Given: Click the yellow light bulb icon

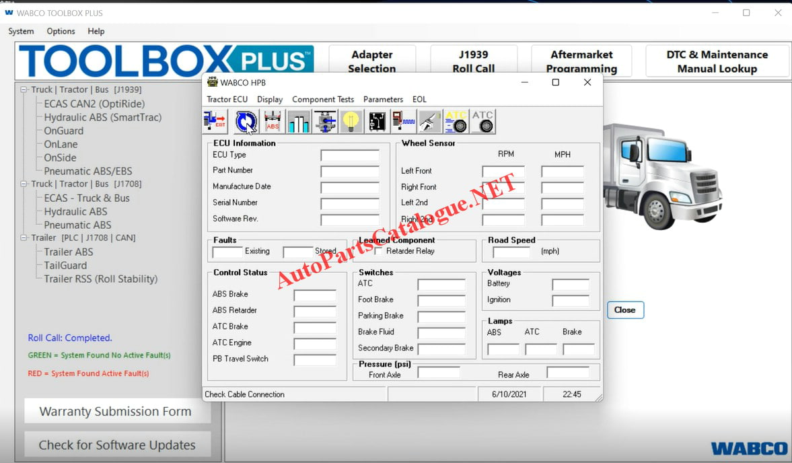Looking at the screenshot, I should click(351, 122).
